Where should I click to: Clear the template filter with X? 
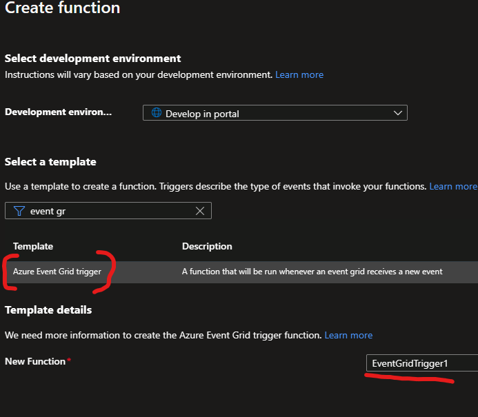click(200, 211)
